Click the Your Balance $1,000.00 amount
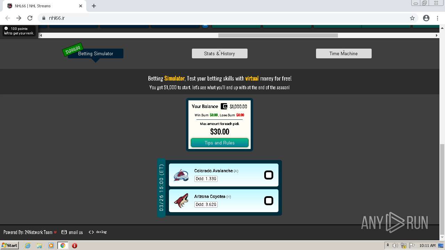Screen dimensions: 445x250 tap(238, 107)
